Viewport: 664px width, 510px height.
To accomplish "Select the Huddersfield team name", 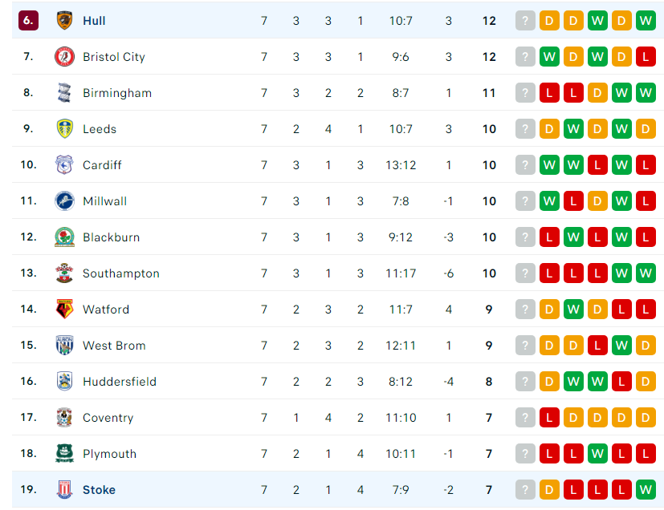I will pos(120,382).
